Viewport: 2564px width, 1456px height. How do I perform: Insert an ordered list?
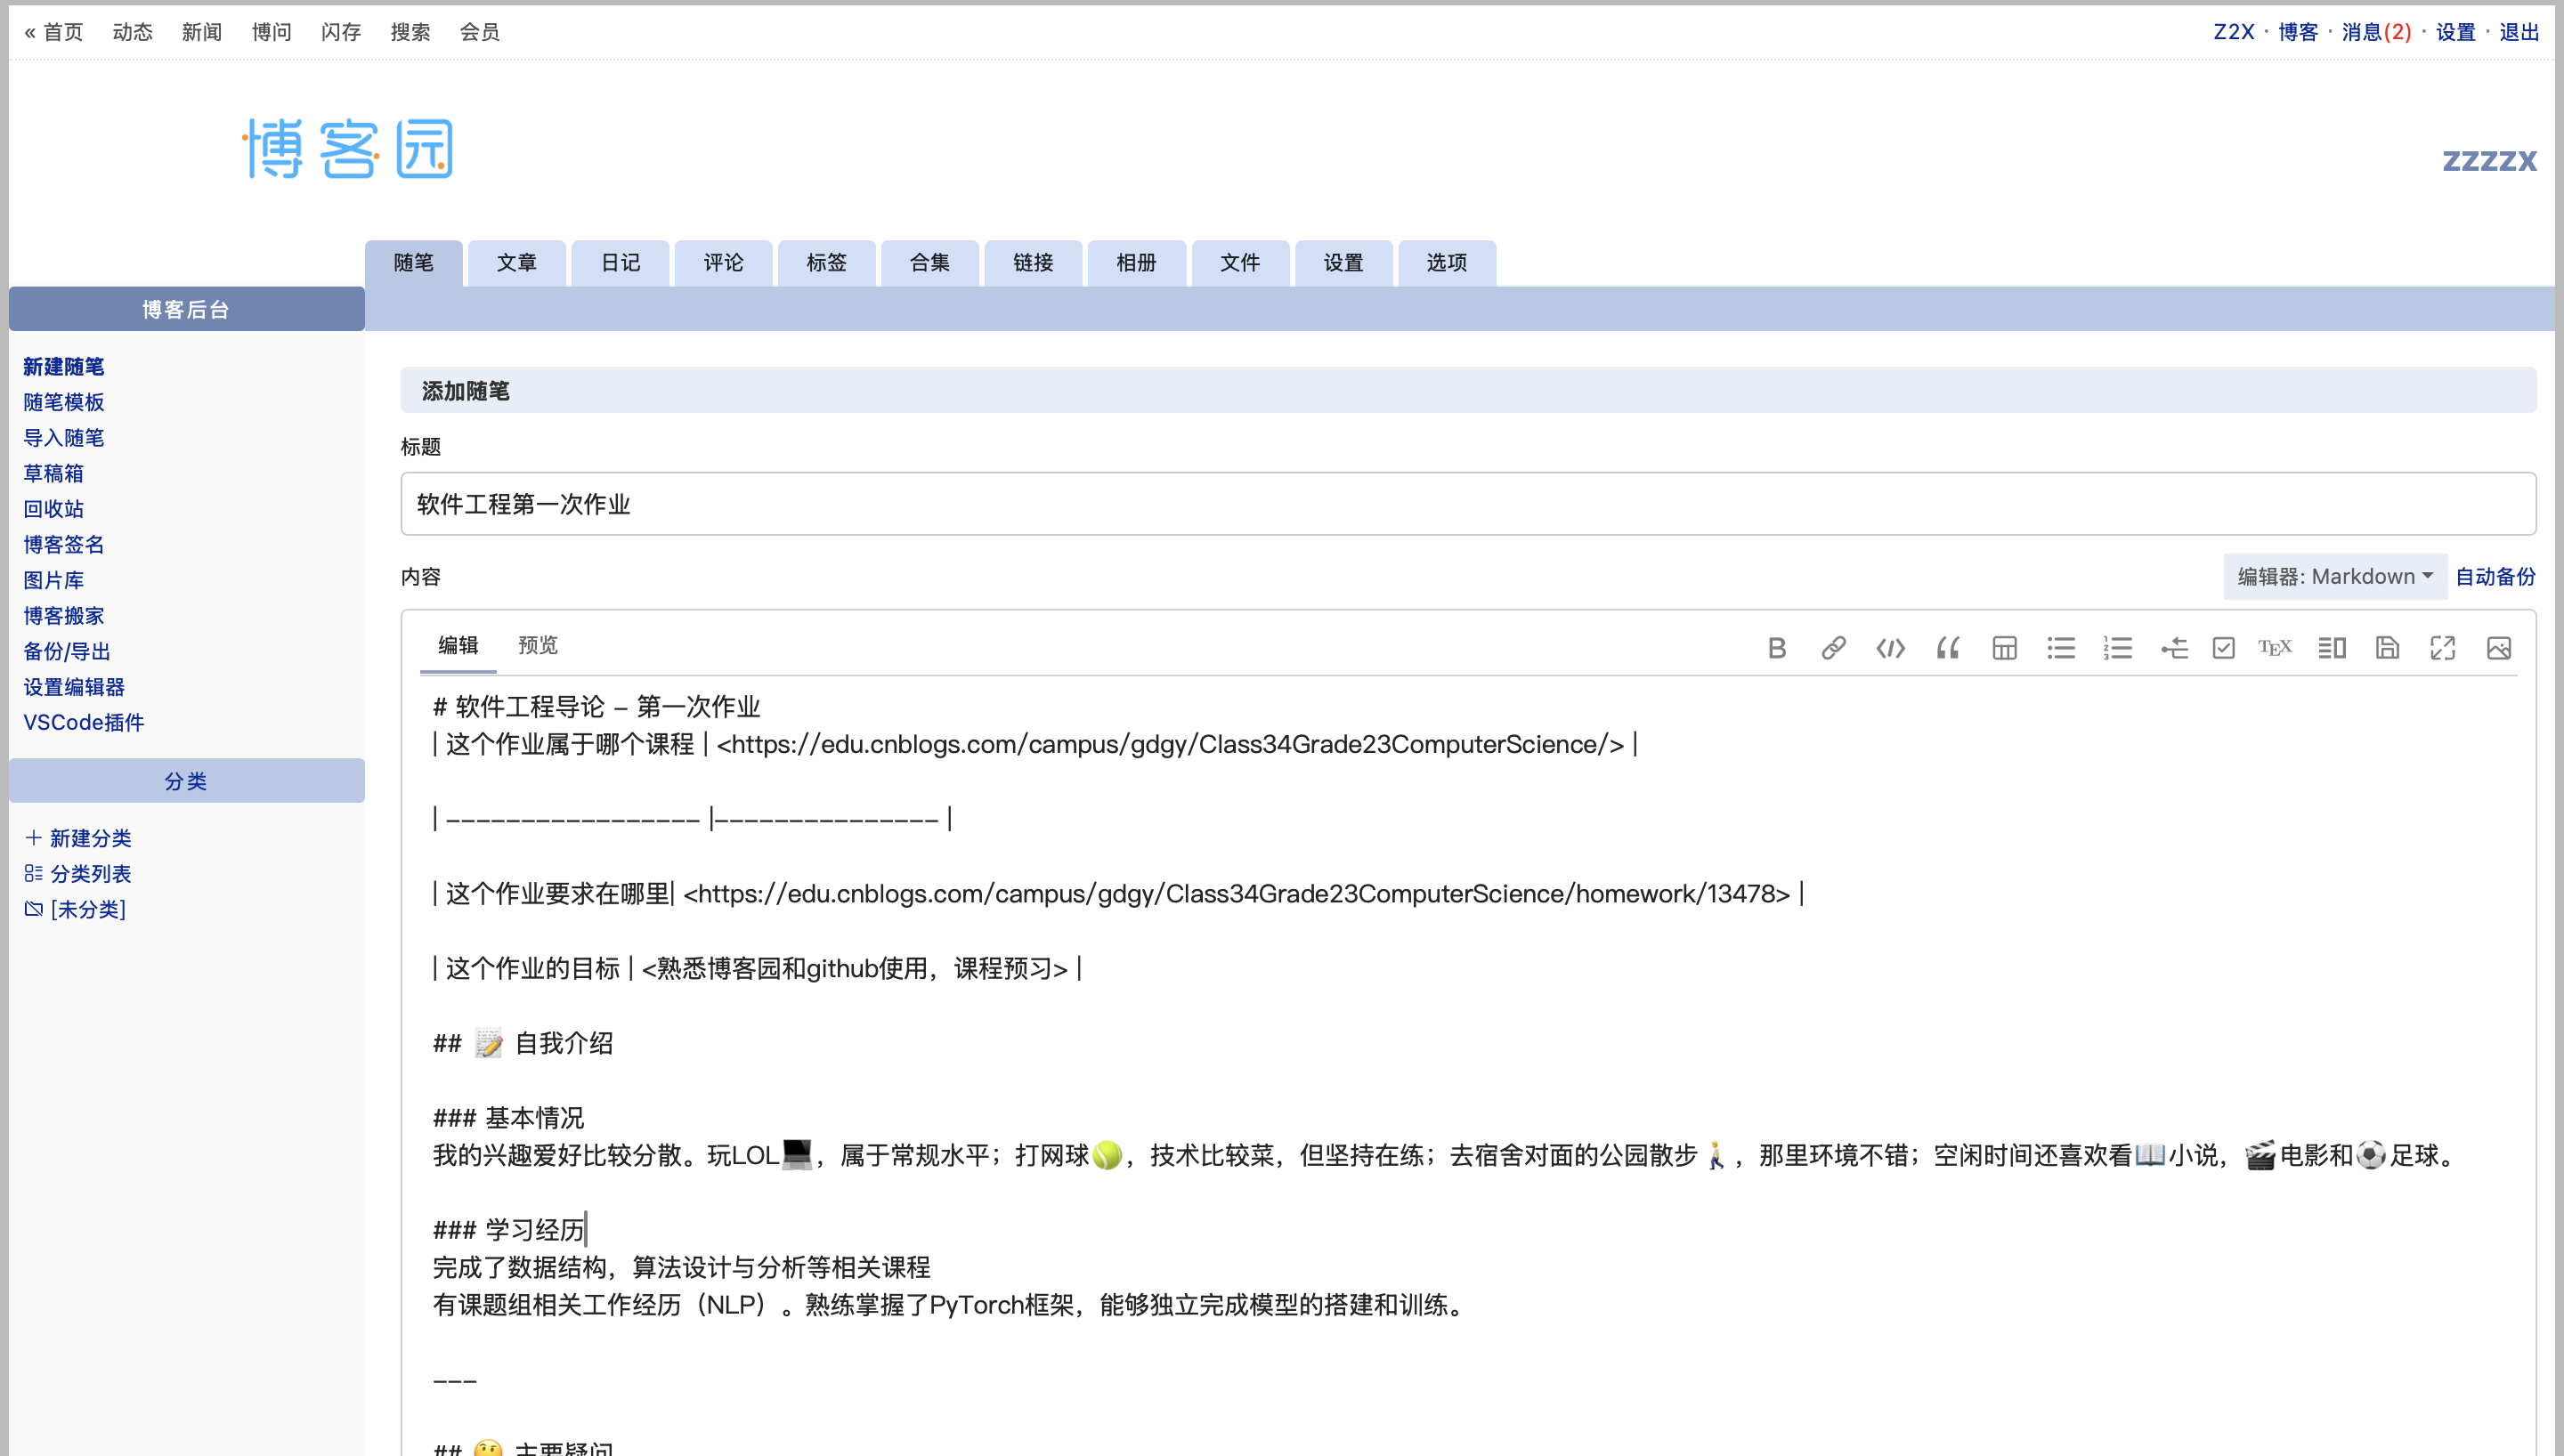click(2118, 648)
